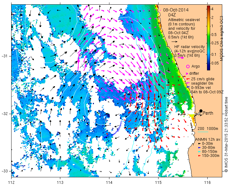Click the '04Z' time label

point(172,15)
